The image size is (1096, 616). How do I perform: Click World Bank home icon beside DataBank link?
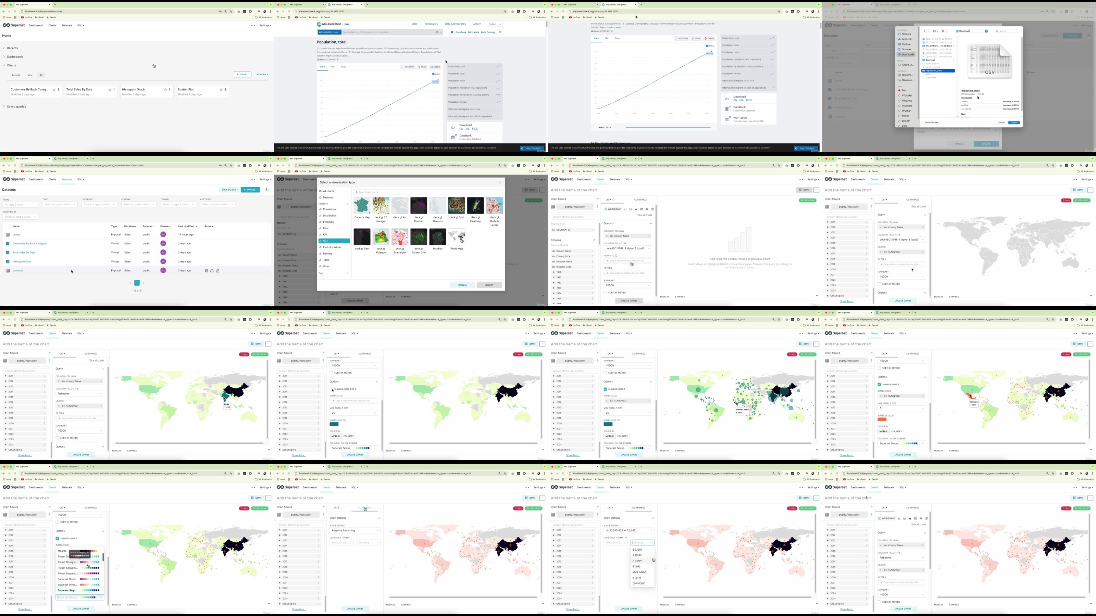pyautogui.click(x=452, y=32)
